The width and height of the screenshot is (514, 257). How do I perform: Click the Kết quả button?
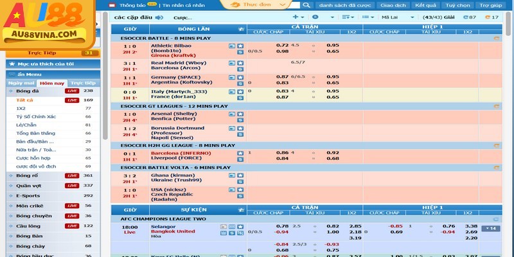pos(425,5)
